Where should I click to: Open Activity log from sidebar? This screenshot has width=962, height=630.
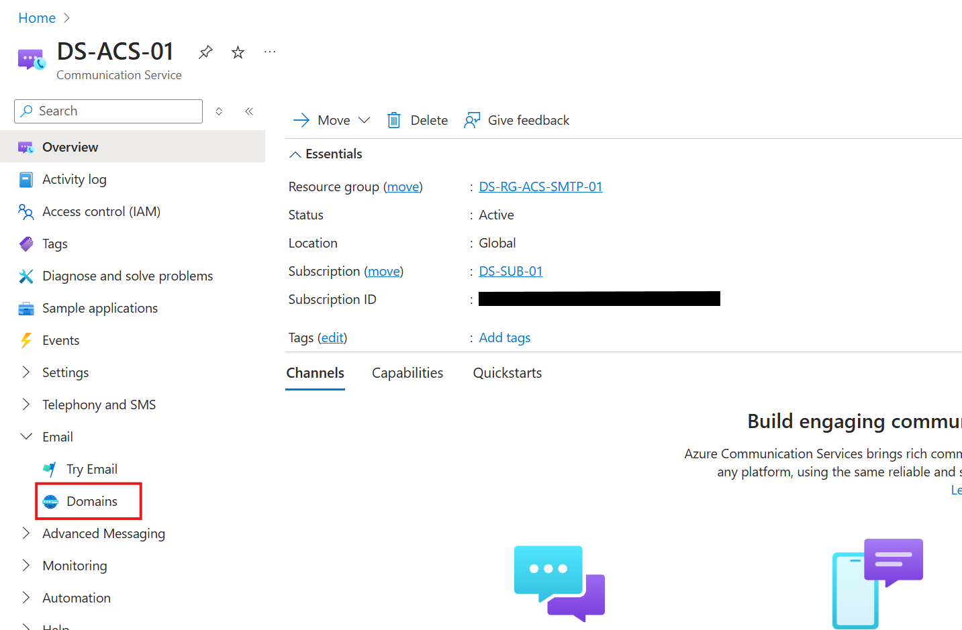coord(74,179)
